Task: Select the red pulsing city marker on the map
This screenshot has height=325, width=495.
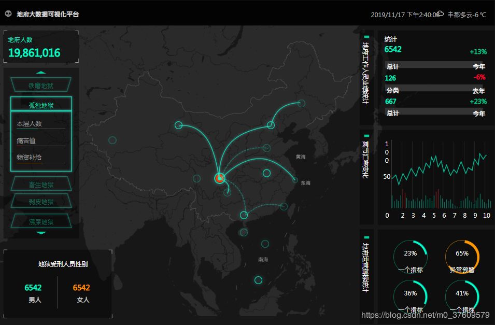Action: [219, 178]
